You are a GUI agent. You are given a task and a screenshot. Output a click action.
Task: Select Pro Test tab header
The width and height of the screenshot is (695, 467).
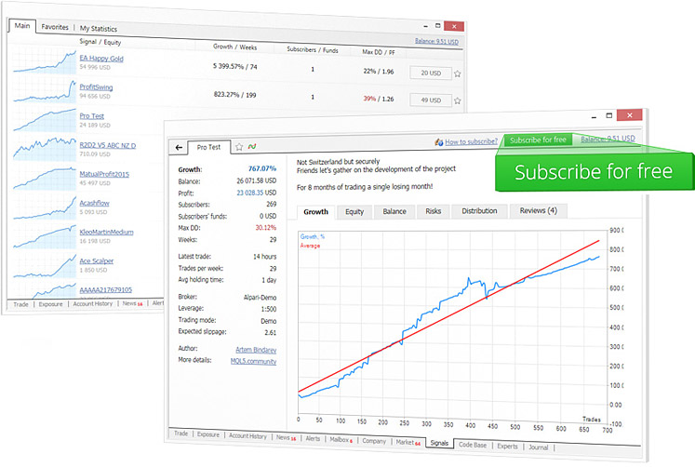point(208,147)
